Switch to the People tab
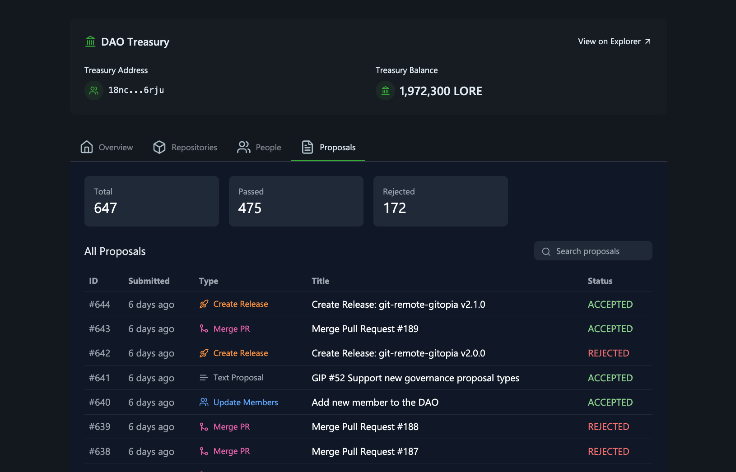This screenshot has height=472, width=736. [259, 147]
